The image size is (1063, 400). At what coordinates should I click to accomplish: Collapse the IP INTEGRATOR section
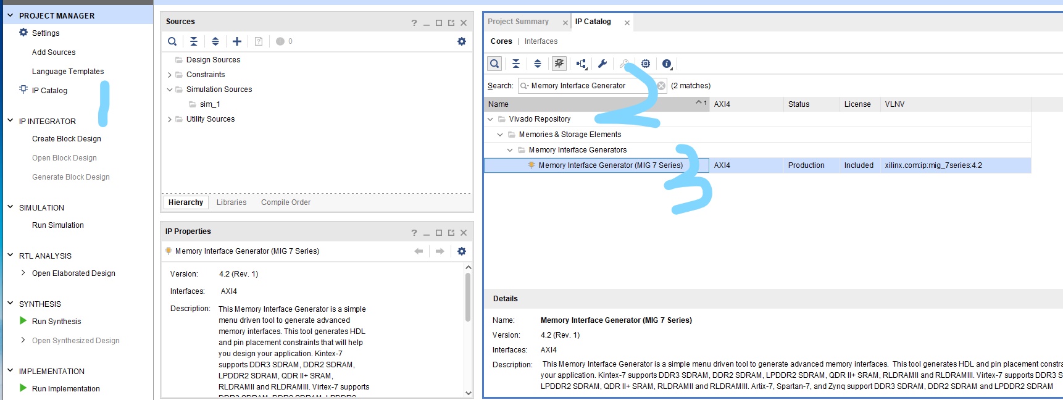pyautogui.click(x=10, y=121)
